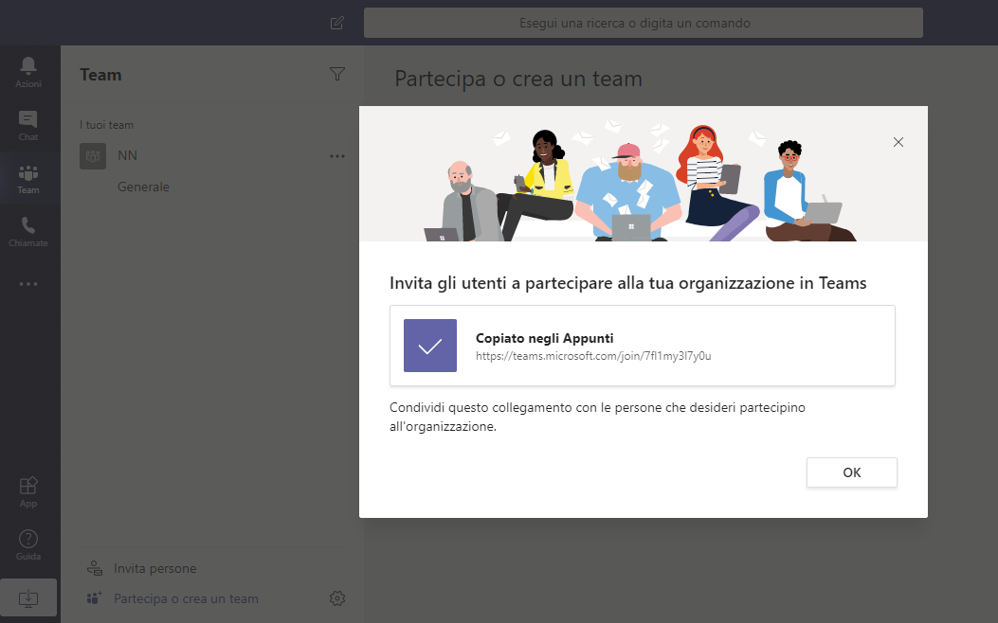Click the teams.microsoft.com join link text
Viewport: 998px width, 623px height.
(x=593, y=356)
